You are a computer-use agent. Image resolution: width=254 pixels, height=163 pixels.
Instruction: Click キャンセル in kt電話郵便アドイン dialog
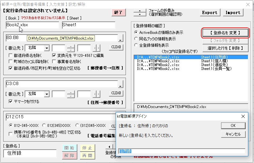233,134
